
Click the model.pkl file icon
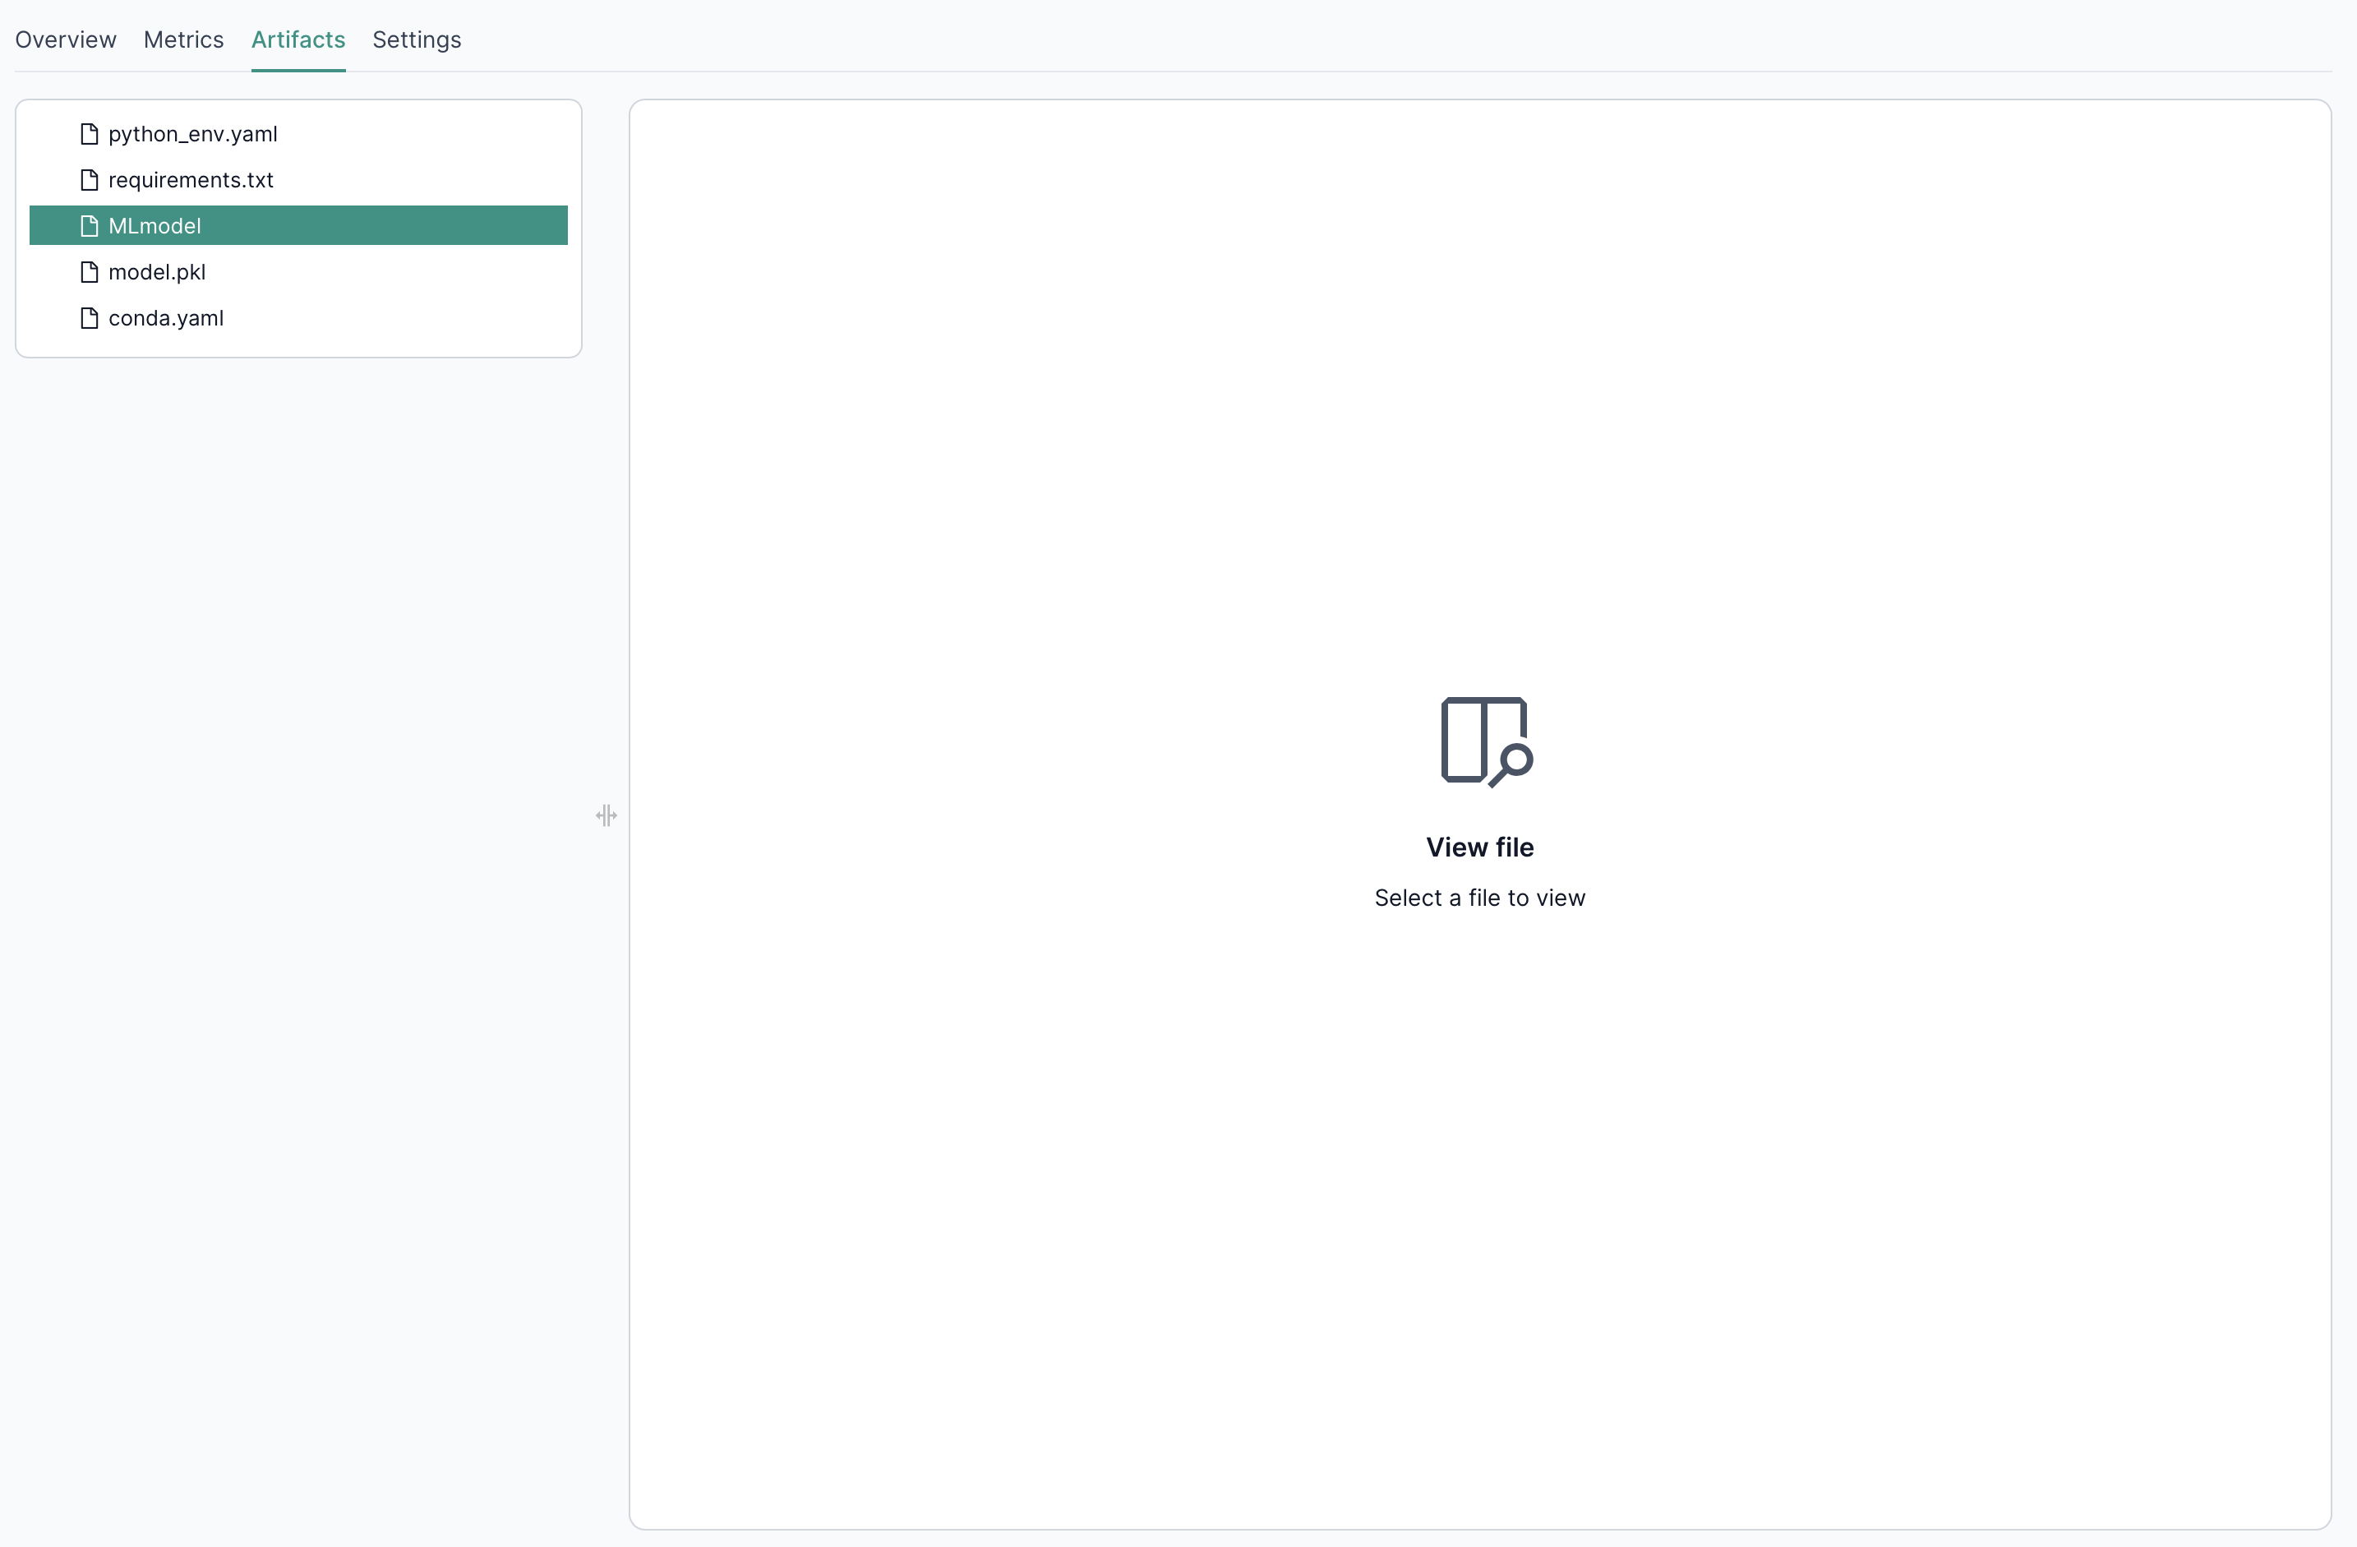[89, 271]
